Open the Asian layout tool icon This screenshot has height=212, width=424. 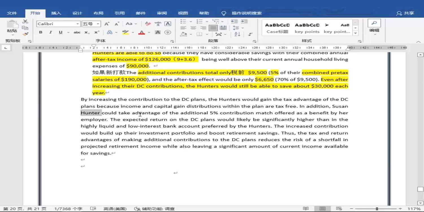point(218,34)
